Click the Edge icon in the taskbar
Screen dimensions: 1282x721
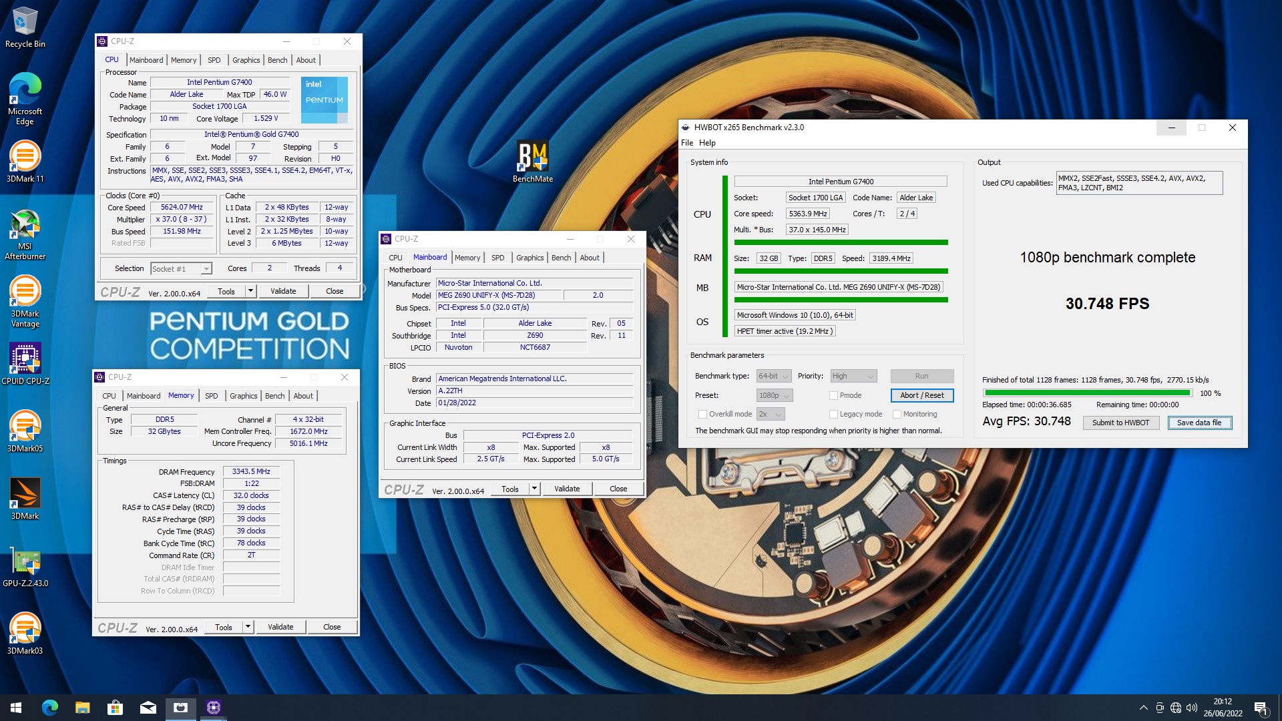click(x=49, y=708)
